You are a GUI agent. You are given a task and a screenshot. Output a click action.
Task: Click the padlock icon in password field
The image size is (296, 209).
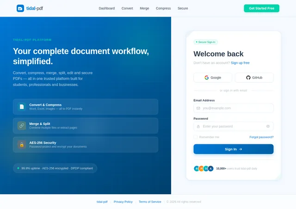click(x=198, y=127)
